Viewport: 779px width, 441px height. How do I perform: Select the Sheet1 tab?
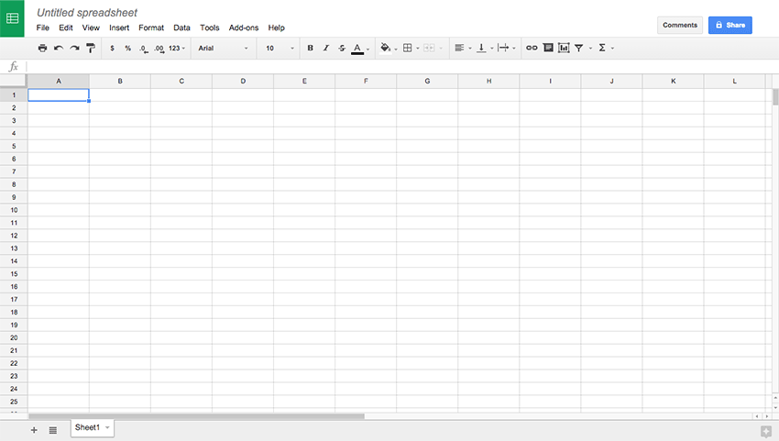pos(92,427)
